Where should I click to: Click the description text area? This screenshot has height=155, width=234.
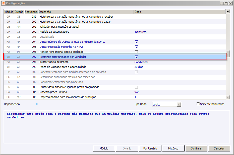coord(117,127)
